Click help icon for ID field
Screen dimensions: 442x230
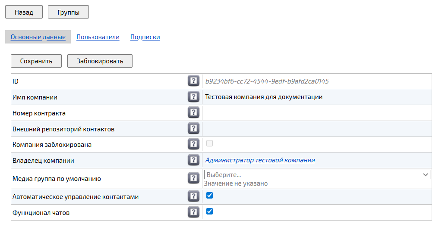(193, 81)
